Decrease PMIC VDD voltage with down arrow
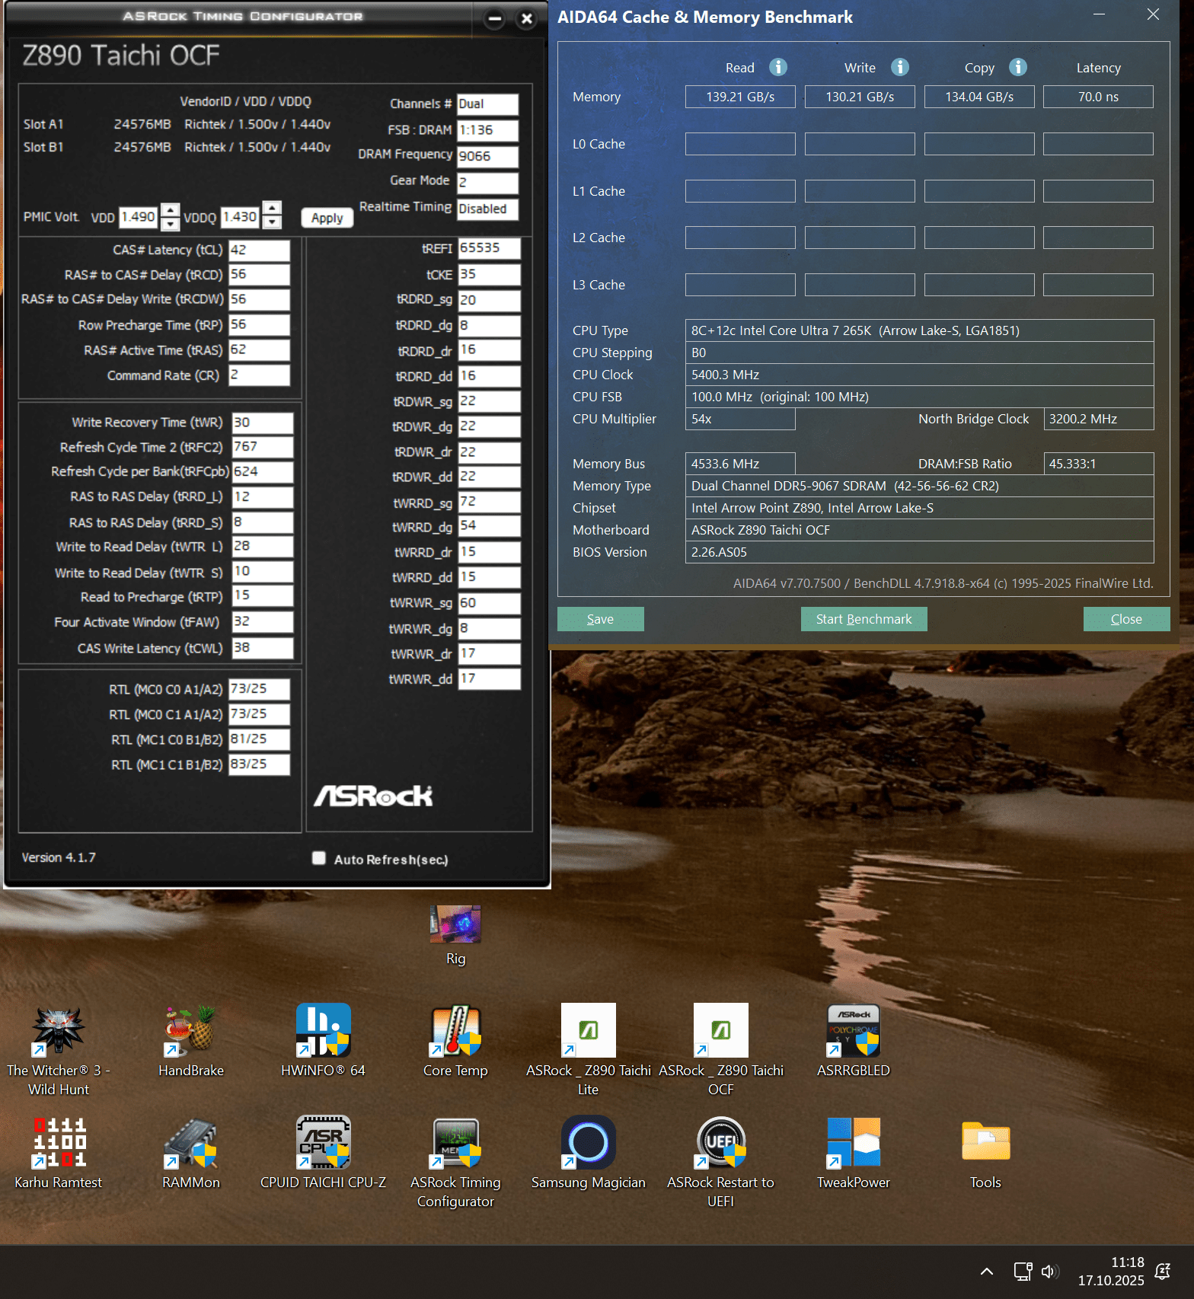 (x=171, y=223)
